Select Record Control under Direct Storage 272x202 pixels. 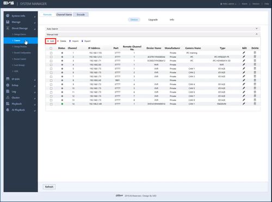pos(20,59)
